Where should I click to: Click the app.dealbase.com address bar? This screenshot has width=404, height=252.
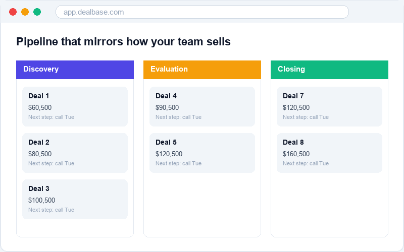[202, 12]
